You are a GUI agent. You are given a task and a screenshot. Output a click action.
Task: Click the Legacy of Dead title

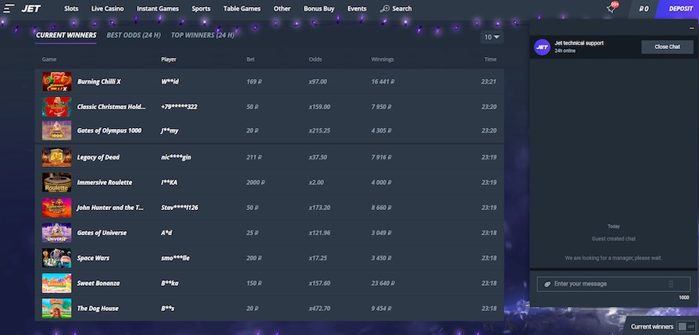[x=98, y=157]
